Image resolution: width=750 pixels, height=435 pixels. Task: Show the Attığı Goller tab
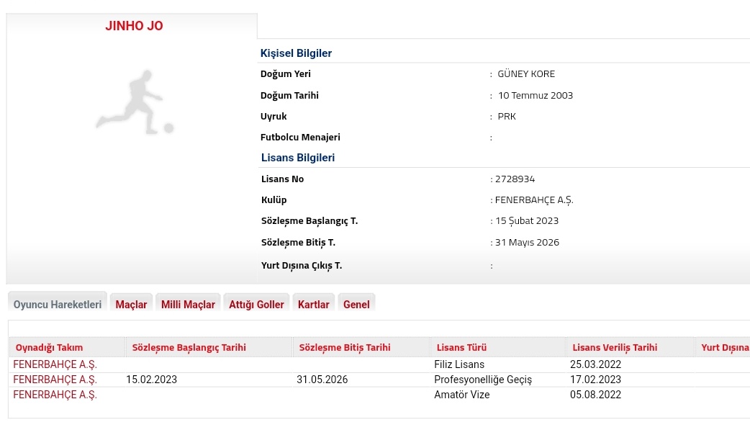click(256, 304)
